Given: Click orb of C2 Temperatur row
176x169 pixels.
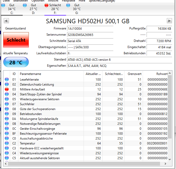Looking at the screenshot, I should coord(7,143).
